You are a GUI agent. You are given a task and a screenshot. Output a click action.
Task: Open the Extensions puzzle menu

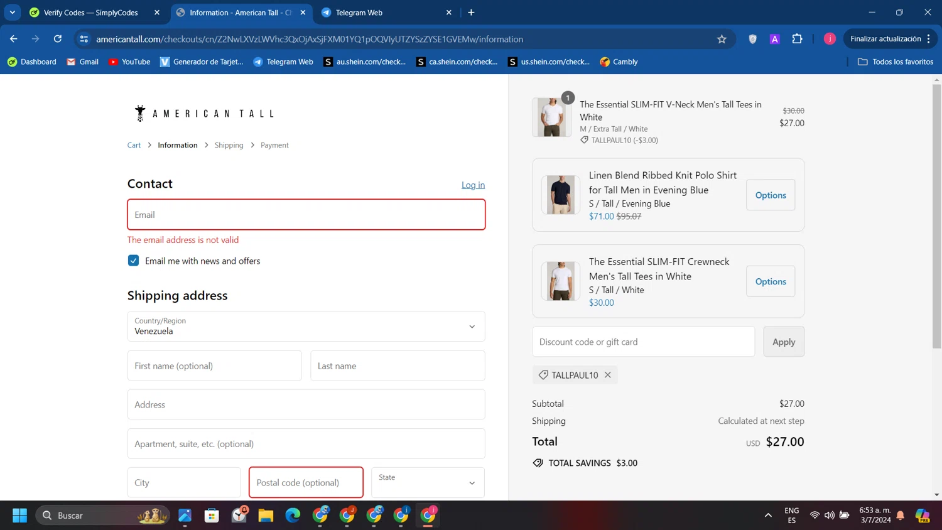797,39
